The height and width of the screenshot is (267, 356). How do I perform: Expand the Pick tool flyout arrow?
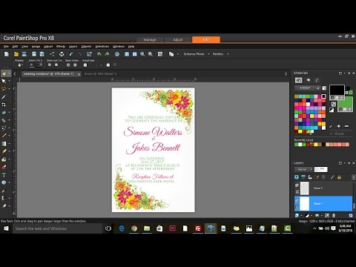tap(10, 81)
